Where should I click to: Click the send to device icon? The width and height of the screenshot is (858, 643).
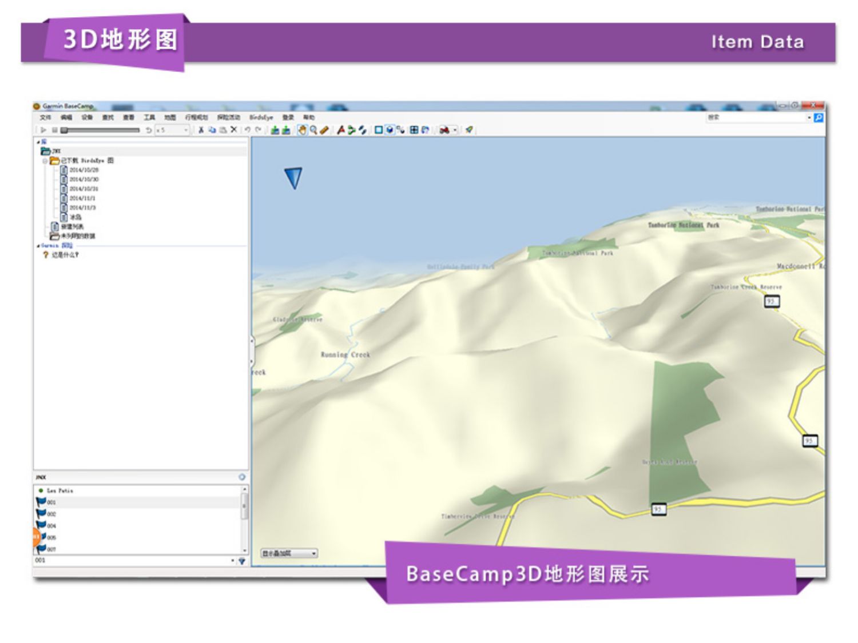pyautogui.click(x=275, y=130)
